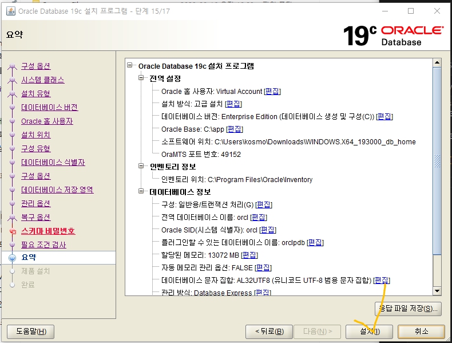Collapse the 전역 설정 tree section

click(x=141, y=78)
